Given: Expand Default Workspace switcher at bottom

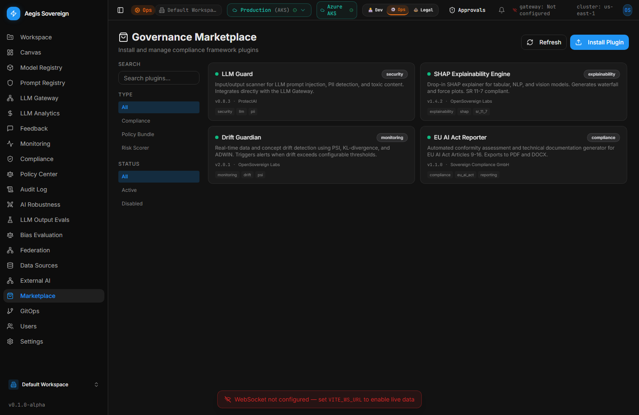Looking at the screenshot, I should pyautogui.click(x=54, y=385).
